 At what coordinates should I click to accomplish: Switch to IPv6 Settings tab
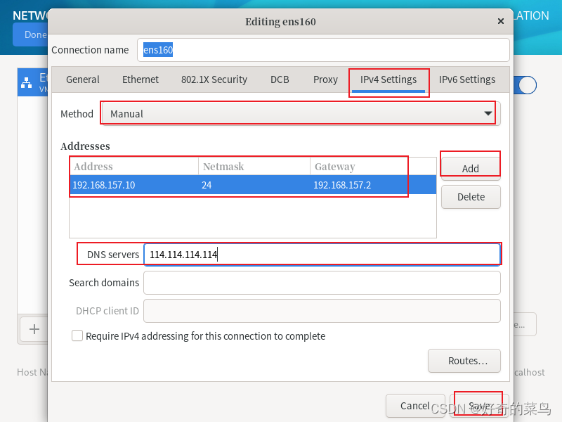point(467,79)
